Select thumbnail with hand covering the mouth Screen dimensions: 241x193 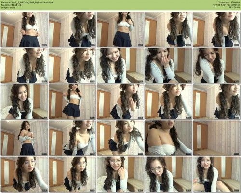click(x=168, y=65)
